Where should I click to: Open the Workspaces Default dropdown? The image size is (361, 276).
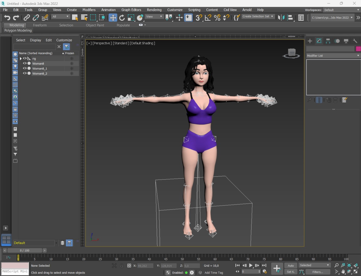[x=342, y=10]
